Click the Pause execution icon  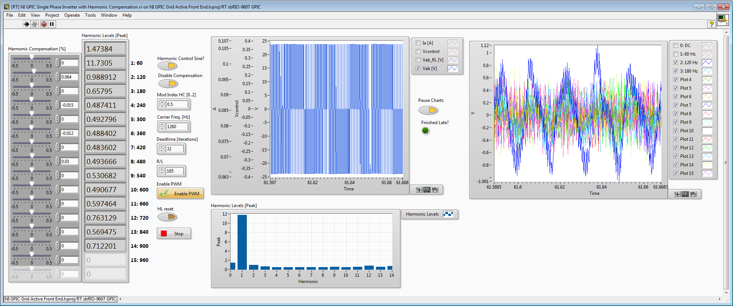tap(52, 24)
